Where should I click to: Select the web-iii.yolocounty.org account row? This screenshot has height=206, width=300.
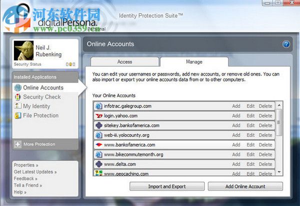coord(184,135)
